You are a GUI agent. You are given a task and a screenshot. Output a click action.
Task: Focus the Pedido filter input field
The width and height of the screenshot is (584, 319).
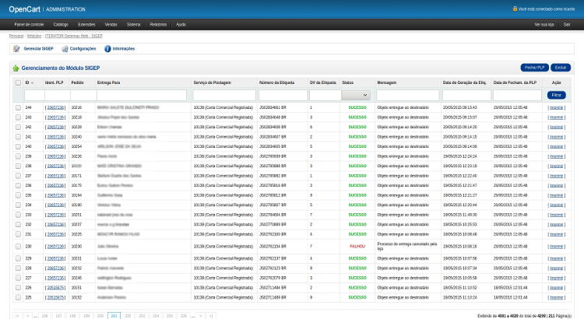pyautogui.click(x=83, y=95)
